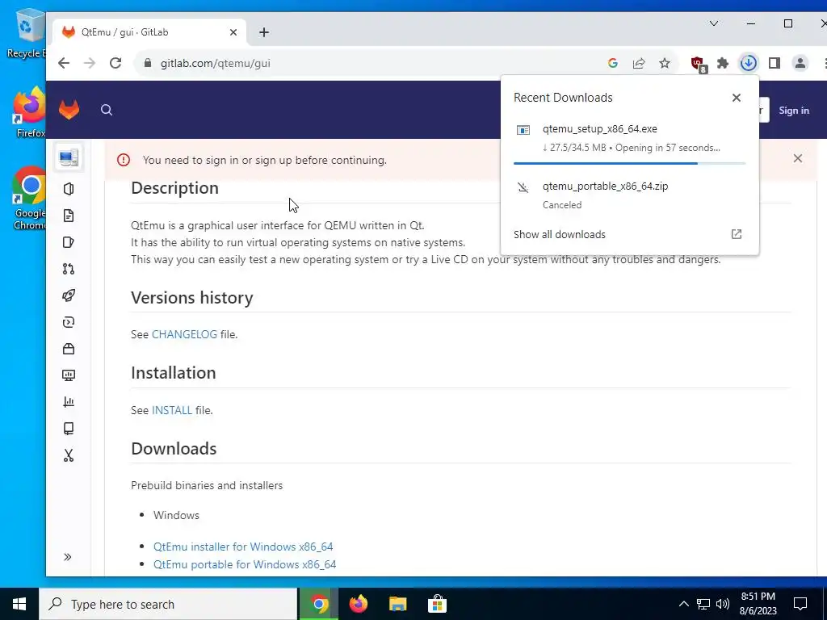The height and width of the screenshot is (620, 827).
Task: Click Chrome icon on the taskbar
Action: pos(318,604)
